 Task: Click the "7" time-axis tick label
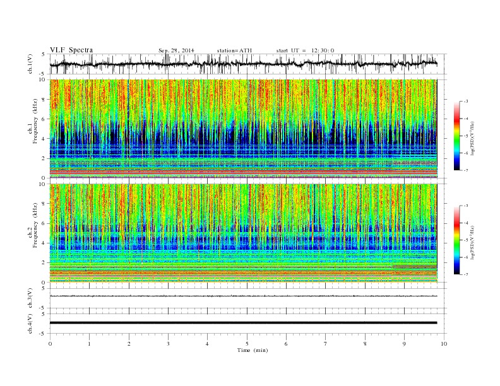tap(326, 344)
